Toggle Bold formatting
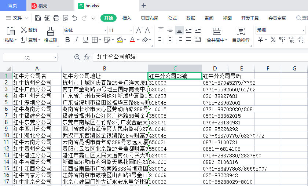308x186 pixels. [67, 40]
